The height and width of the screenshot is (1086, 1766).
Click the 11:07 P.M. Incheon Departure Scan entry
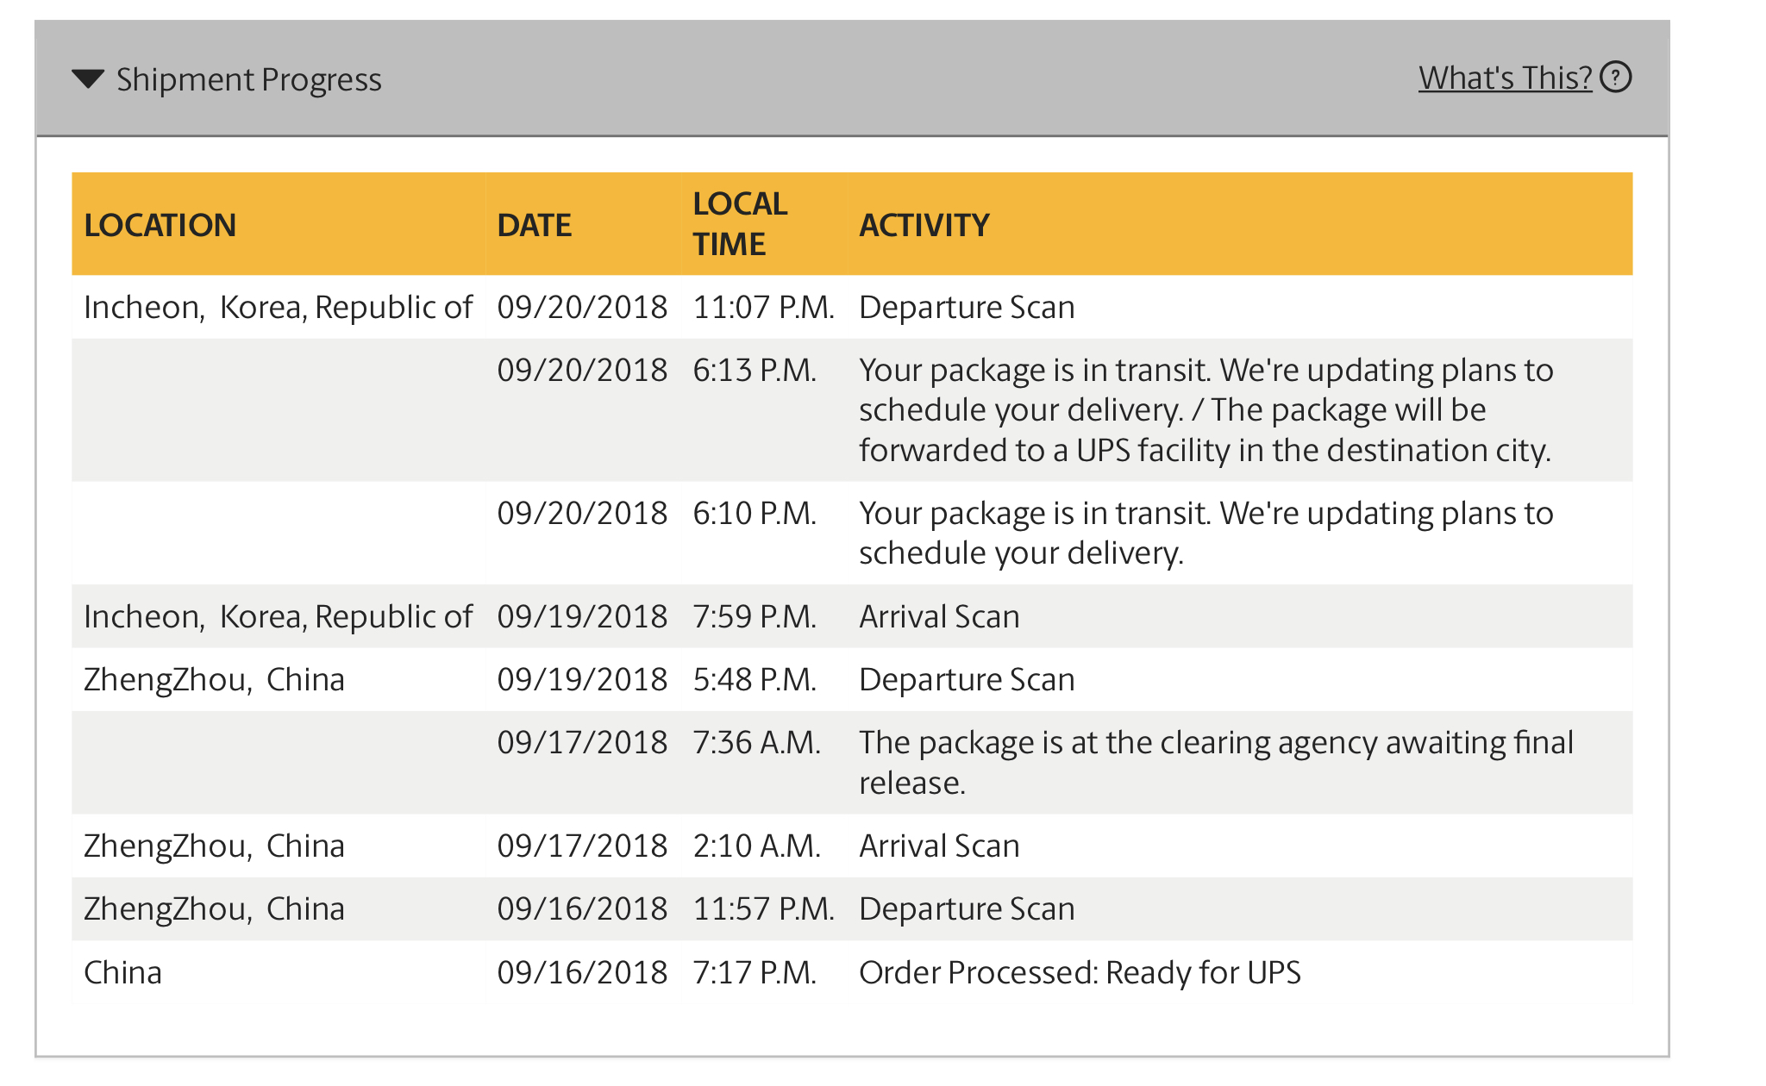[967, 307]
